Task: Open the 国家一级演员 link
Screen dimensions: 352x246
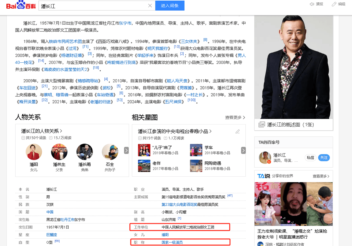Action: point(172,242)
